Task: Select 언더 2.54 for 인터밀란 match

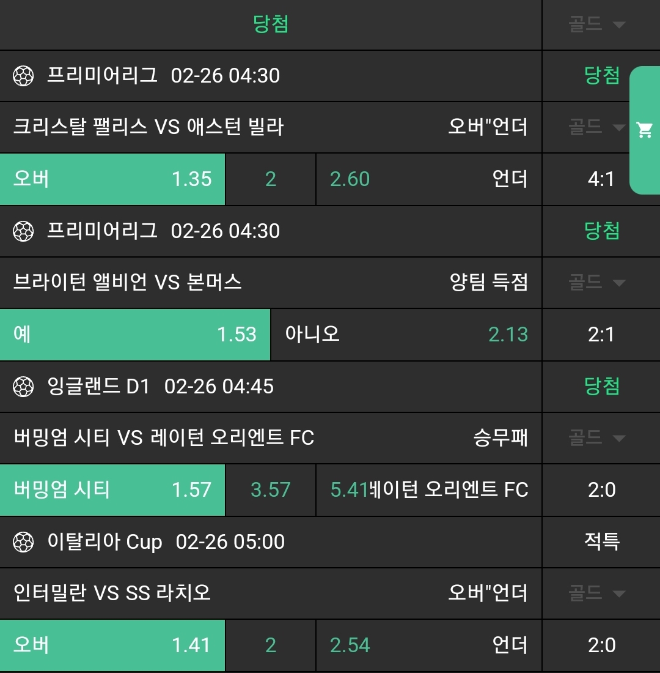Action: pos(428,645)
